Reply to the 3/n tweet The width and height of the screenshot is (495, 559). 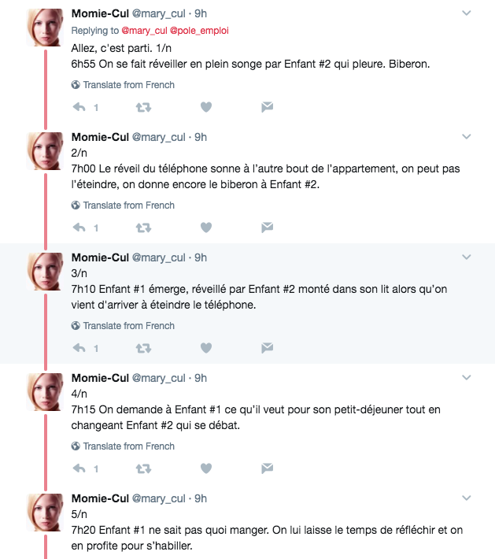[x=79, y=348]
